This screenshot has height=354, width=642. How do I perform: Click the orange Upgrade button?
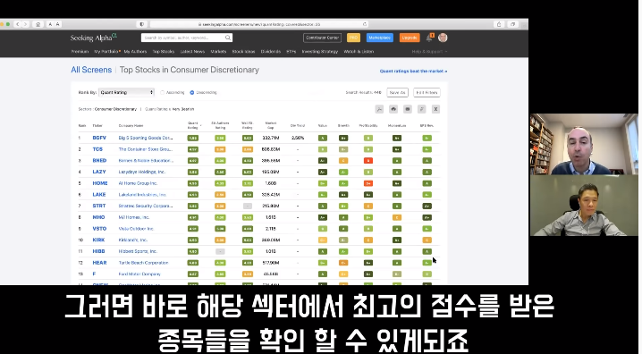coord(410,38)
